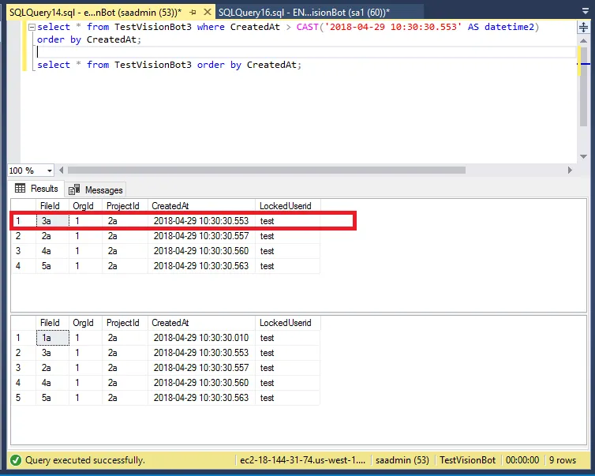Select cell 1a in second result grid

pyautogui.click(x=52, y=338)
